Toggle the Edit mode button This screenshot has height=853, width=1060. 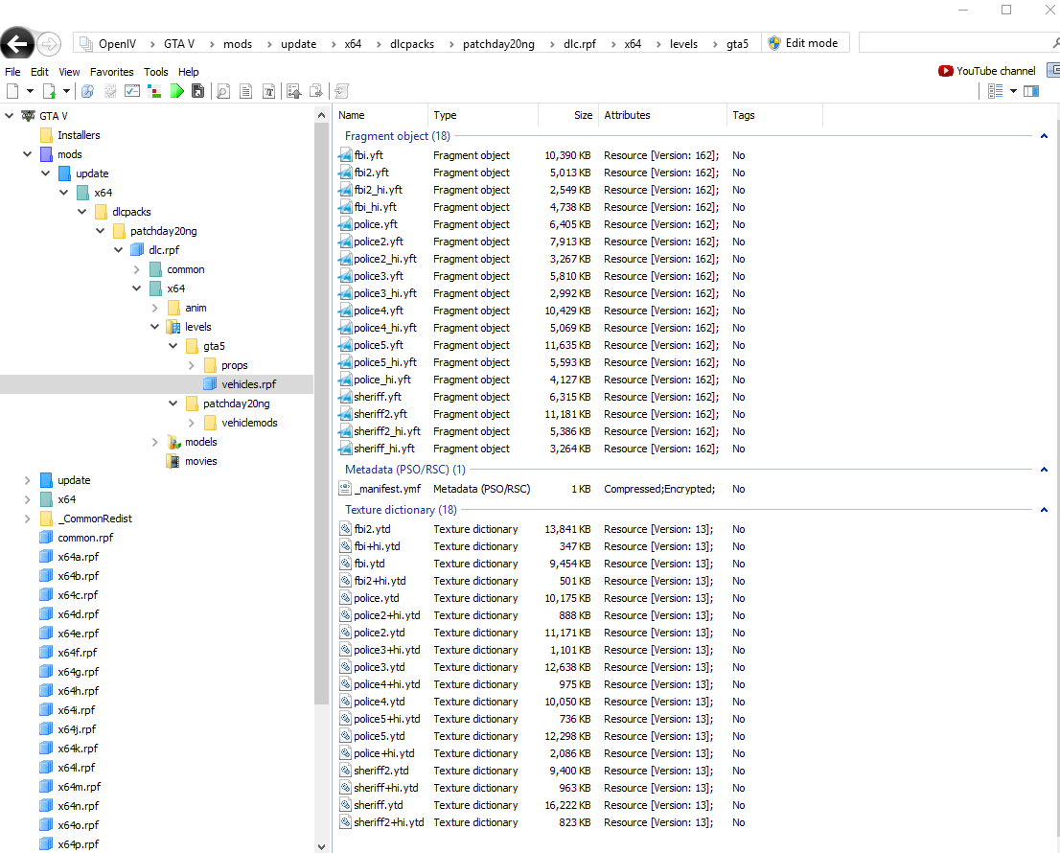[804, 43]
